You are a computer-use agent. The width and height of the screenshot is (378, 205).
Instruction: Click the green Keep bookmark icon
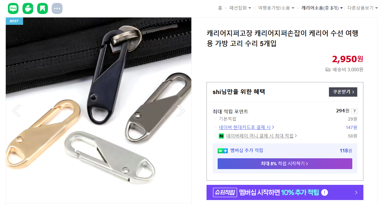tap(42, 8)
